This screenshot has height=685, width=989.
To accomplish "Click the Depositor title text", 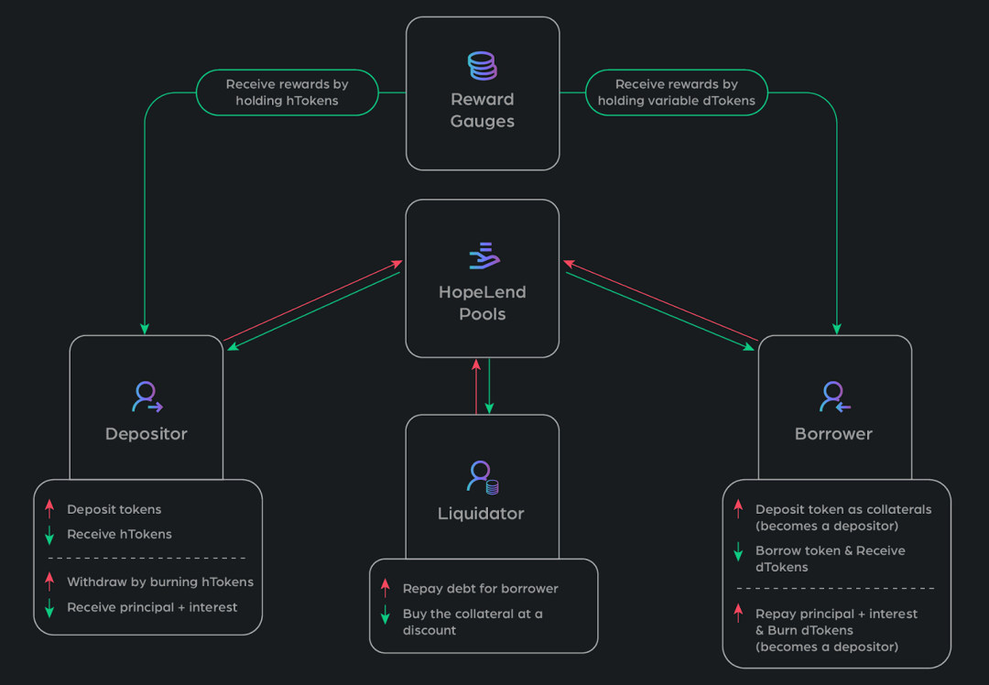I will point(147,434).
